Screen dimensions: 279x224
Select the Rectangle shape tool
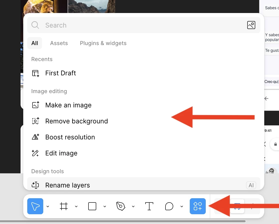[x=92, y=206]
